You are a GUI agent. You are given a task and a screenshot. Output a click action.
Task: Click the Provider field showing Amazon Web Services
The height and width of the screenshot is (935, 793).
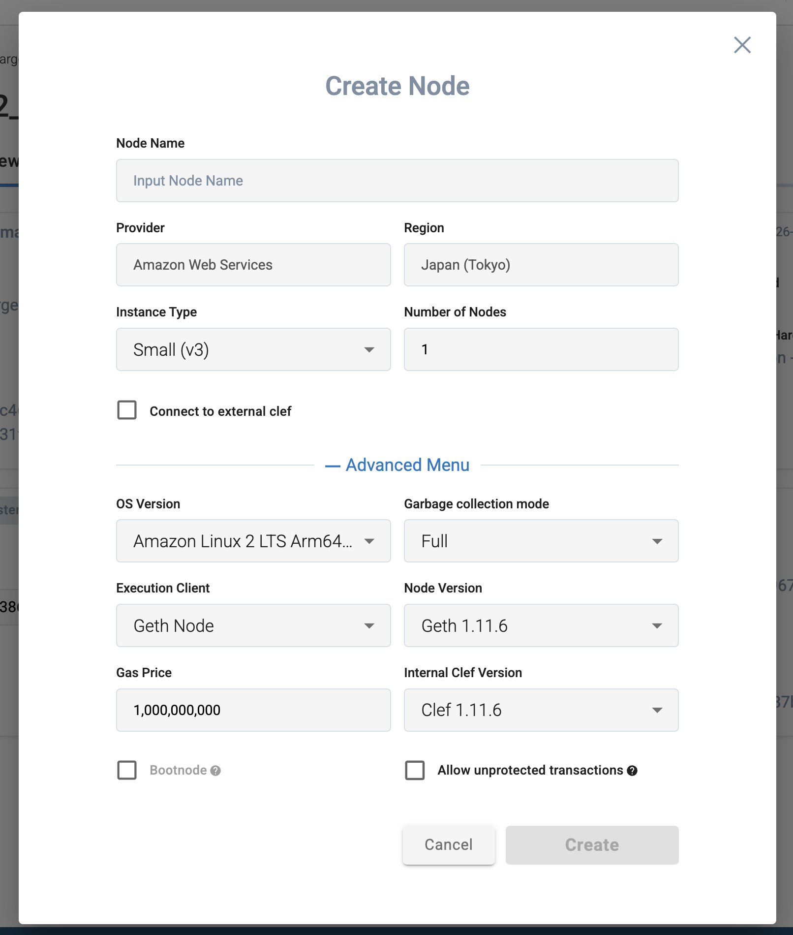pyautogui.click(x=253, y=265)
